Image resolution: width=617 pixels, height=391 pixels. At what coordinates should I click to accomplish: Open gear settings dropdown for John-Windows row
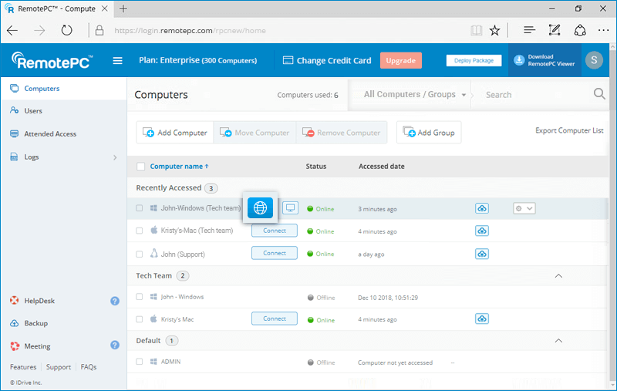tap(524, 208)
